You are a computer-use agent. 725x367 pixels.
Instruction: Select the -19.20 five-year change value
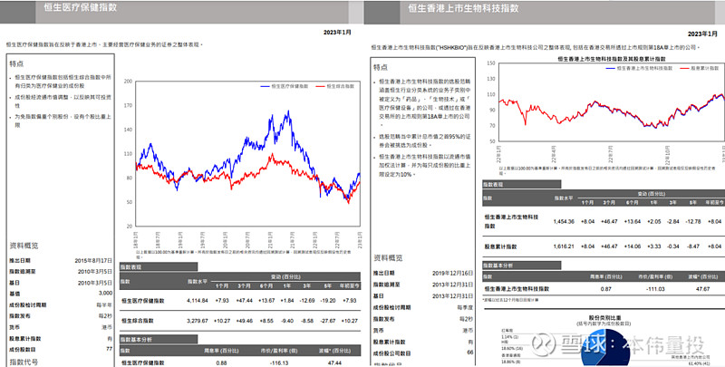328,301
